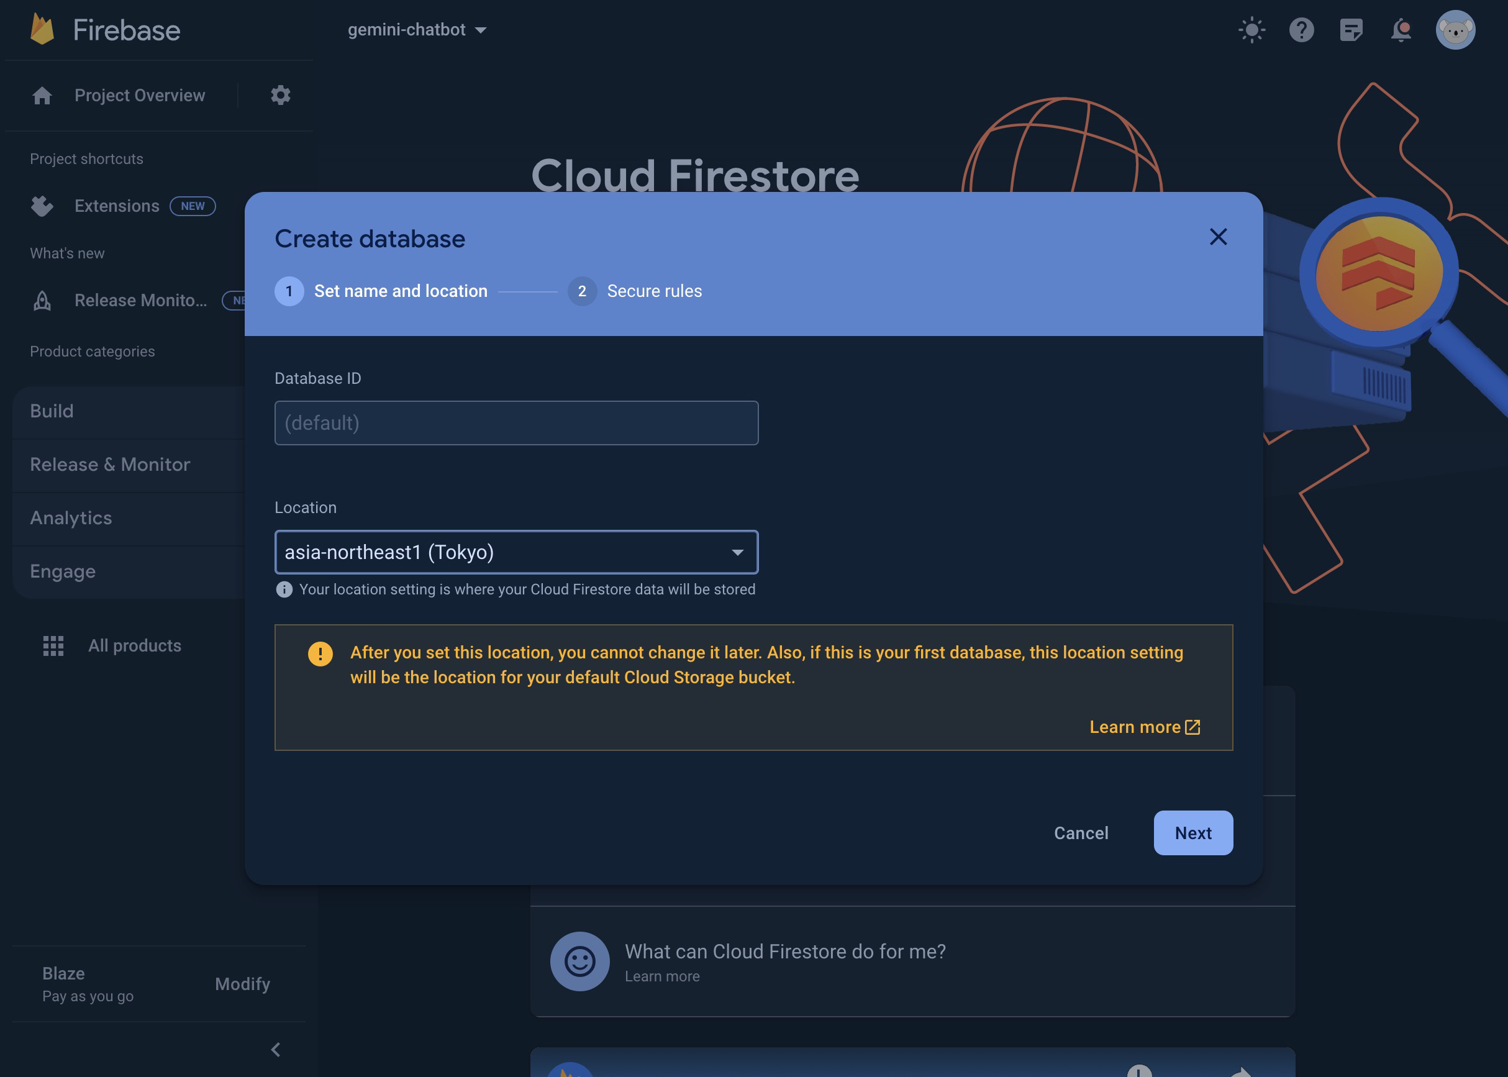
Task: Select Secure rules step label
Action: coord(654,291)
